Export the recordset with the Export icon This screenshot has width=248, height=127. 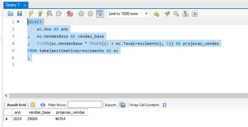pos(122,105)
